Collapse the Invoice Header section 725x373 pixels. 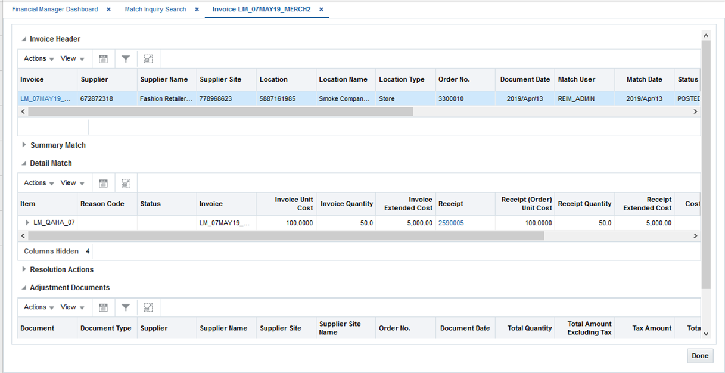pyautogui.click(x=24, y=39)
